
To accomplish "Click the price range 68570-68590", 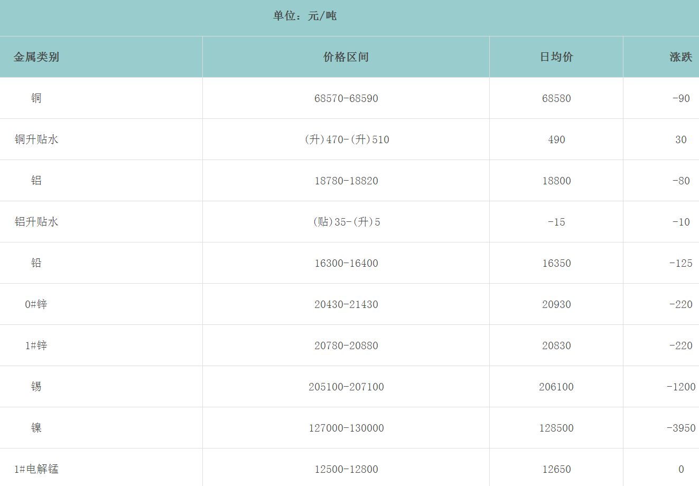I will (x=346, y=98).
